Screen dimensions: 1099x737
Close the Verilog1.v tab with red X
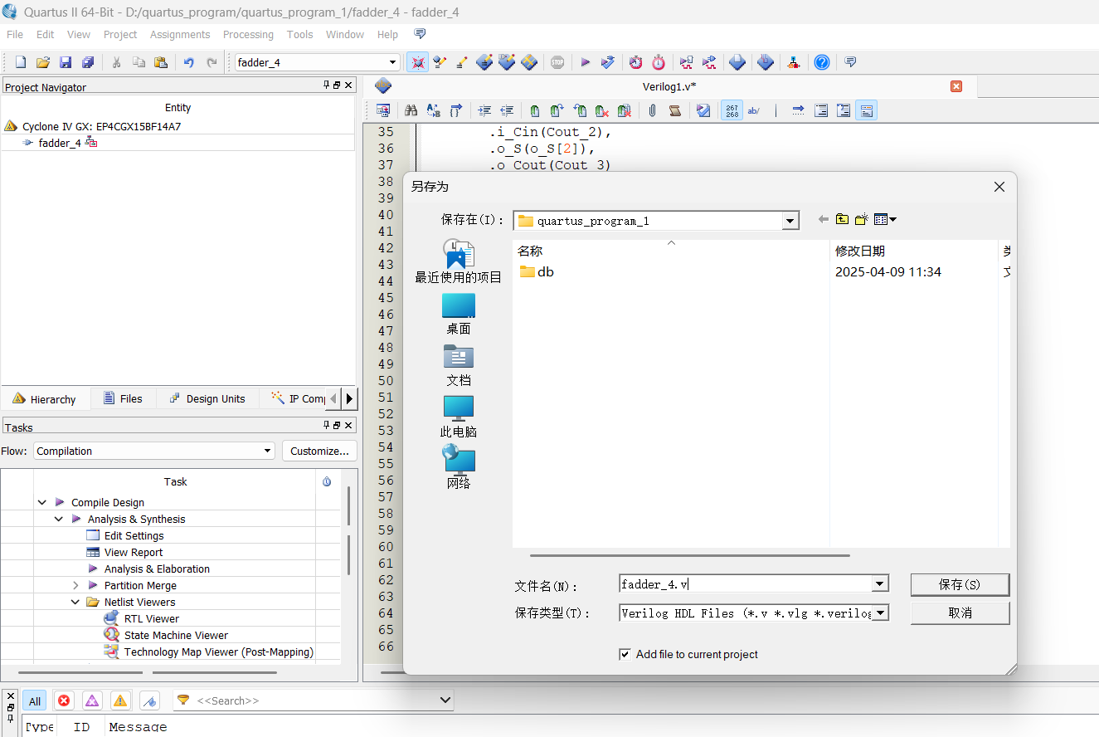(956, 86)
